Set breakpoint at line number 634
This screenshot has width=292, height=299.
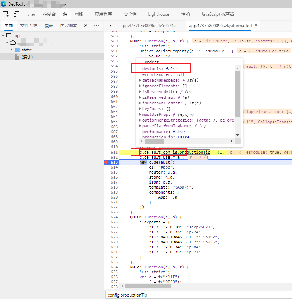coord(114,267)
